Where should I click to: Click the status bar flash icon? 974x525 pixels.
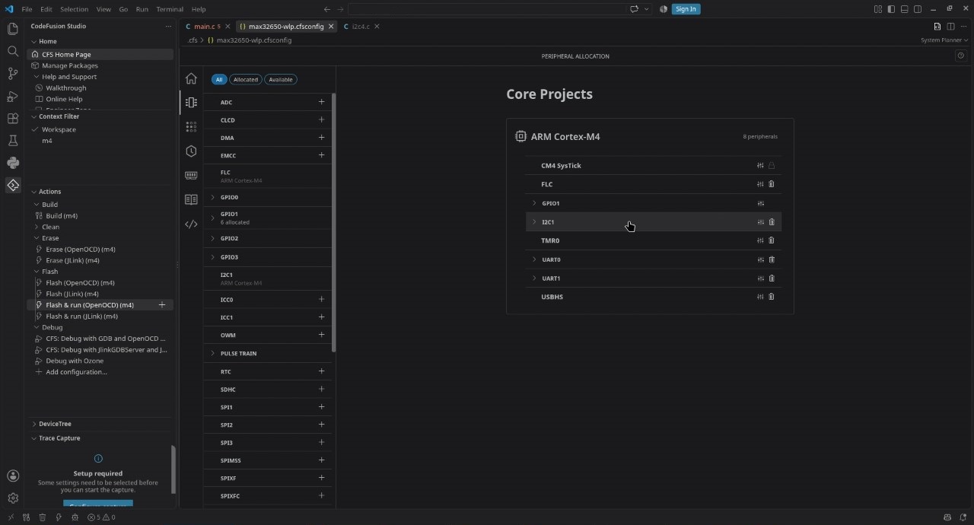[x=59, y=517]
